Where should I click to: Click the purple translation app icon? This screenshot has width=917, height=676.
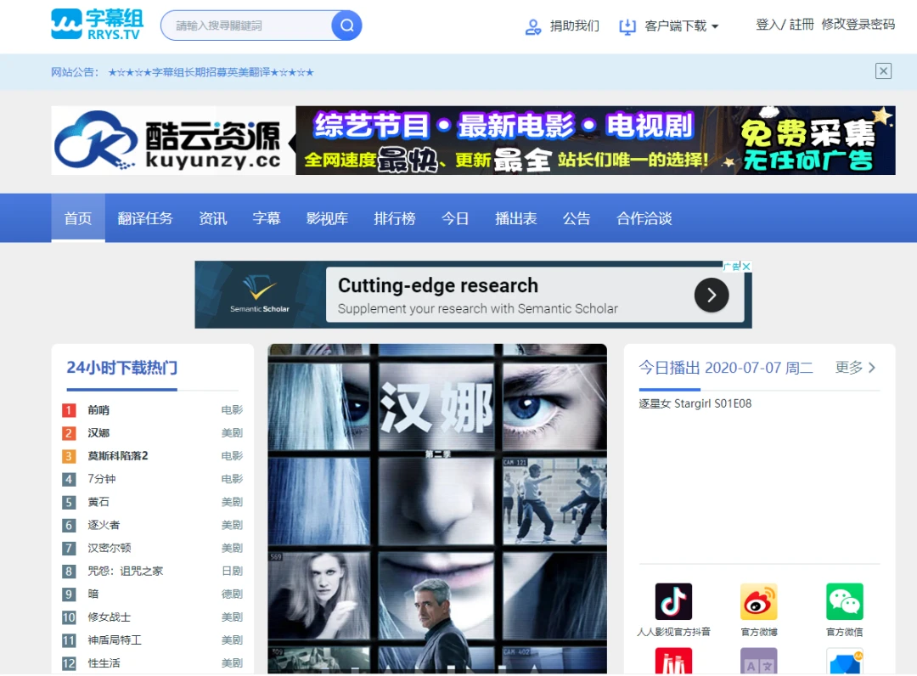(x=758, y=662)
